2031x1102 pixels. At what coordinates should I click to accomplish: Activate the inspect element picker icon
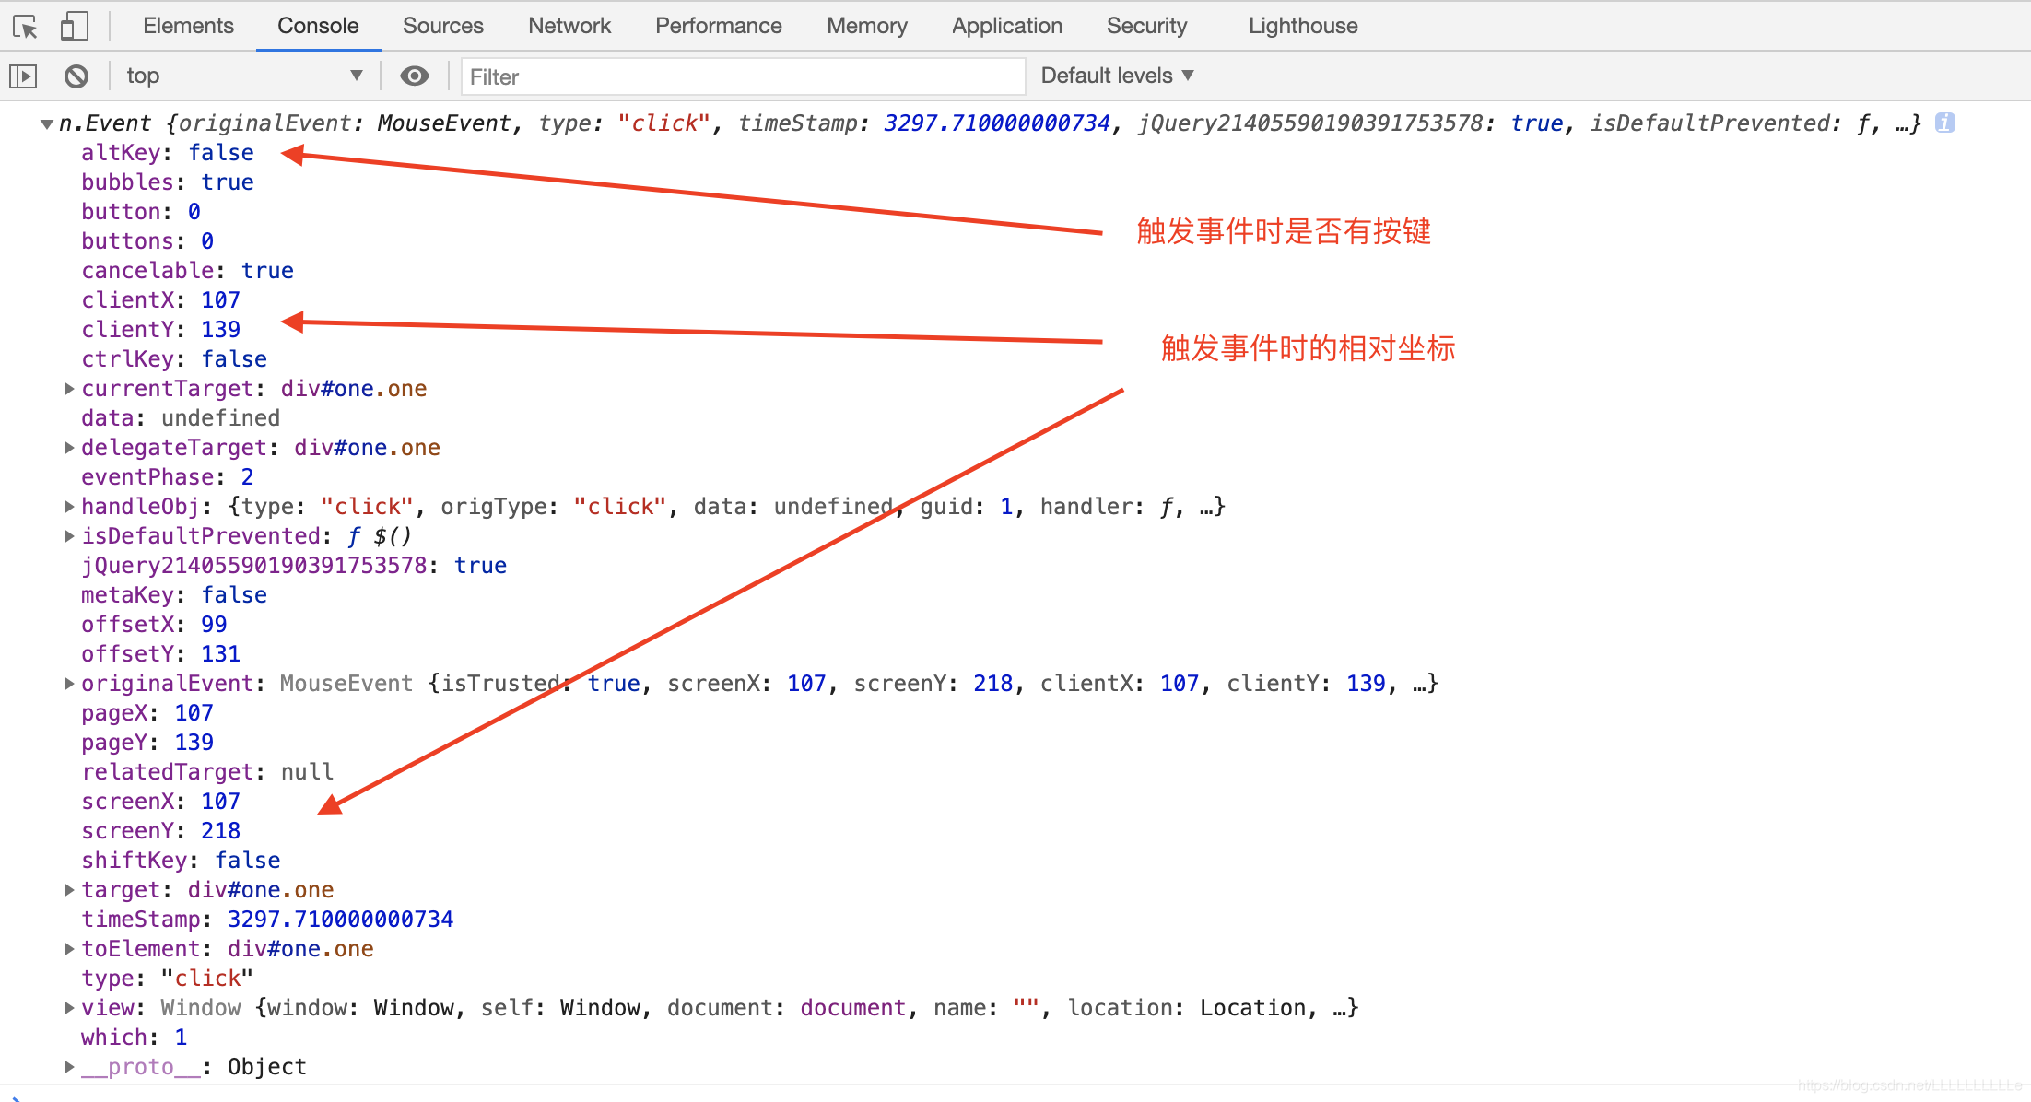tap(26, 27)
